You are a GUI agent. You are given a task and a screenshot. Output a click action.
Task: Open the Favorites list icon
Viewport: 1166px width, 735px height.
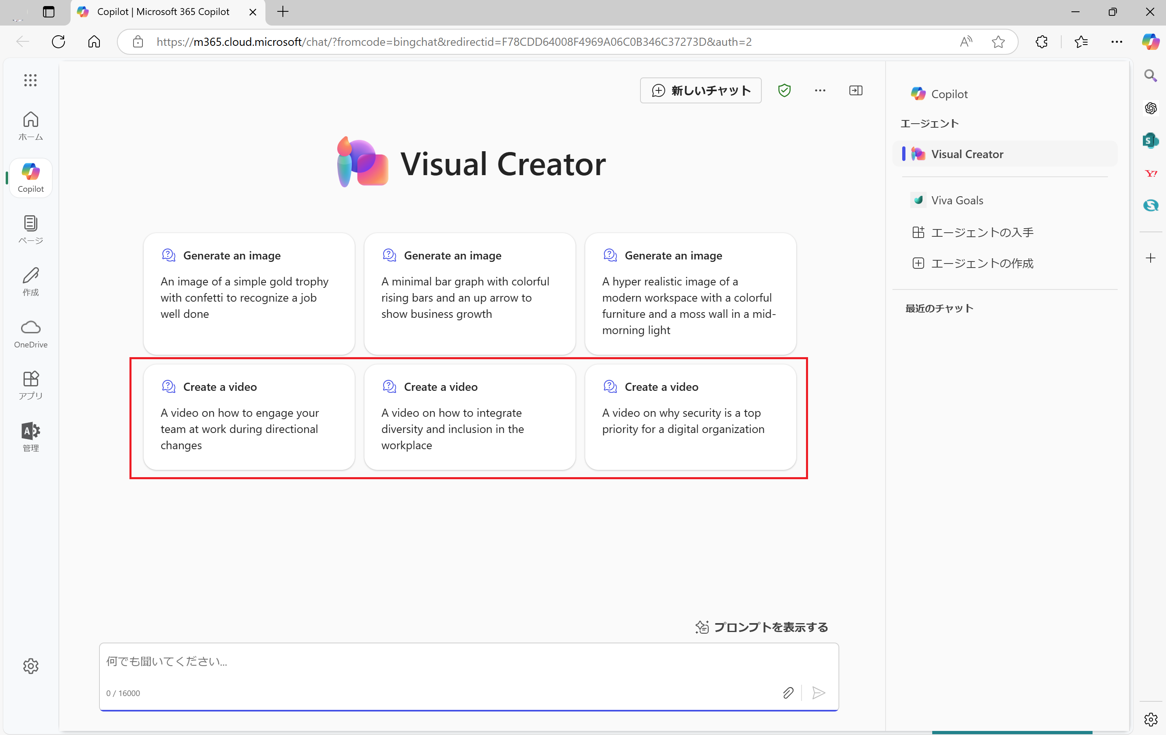click(1081, 42)
